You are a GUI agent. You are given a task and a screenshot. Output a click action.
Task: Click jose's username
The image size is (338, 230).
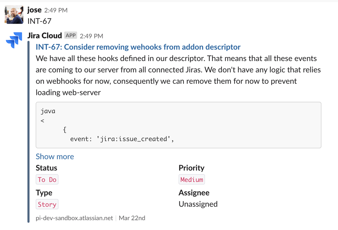tap(34, 10)
